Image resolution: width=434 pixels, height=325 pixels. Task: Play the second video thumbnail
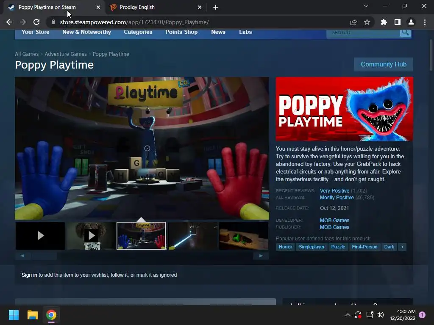91,235
